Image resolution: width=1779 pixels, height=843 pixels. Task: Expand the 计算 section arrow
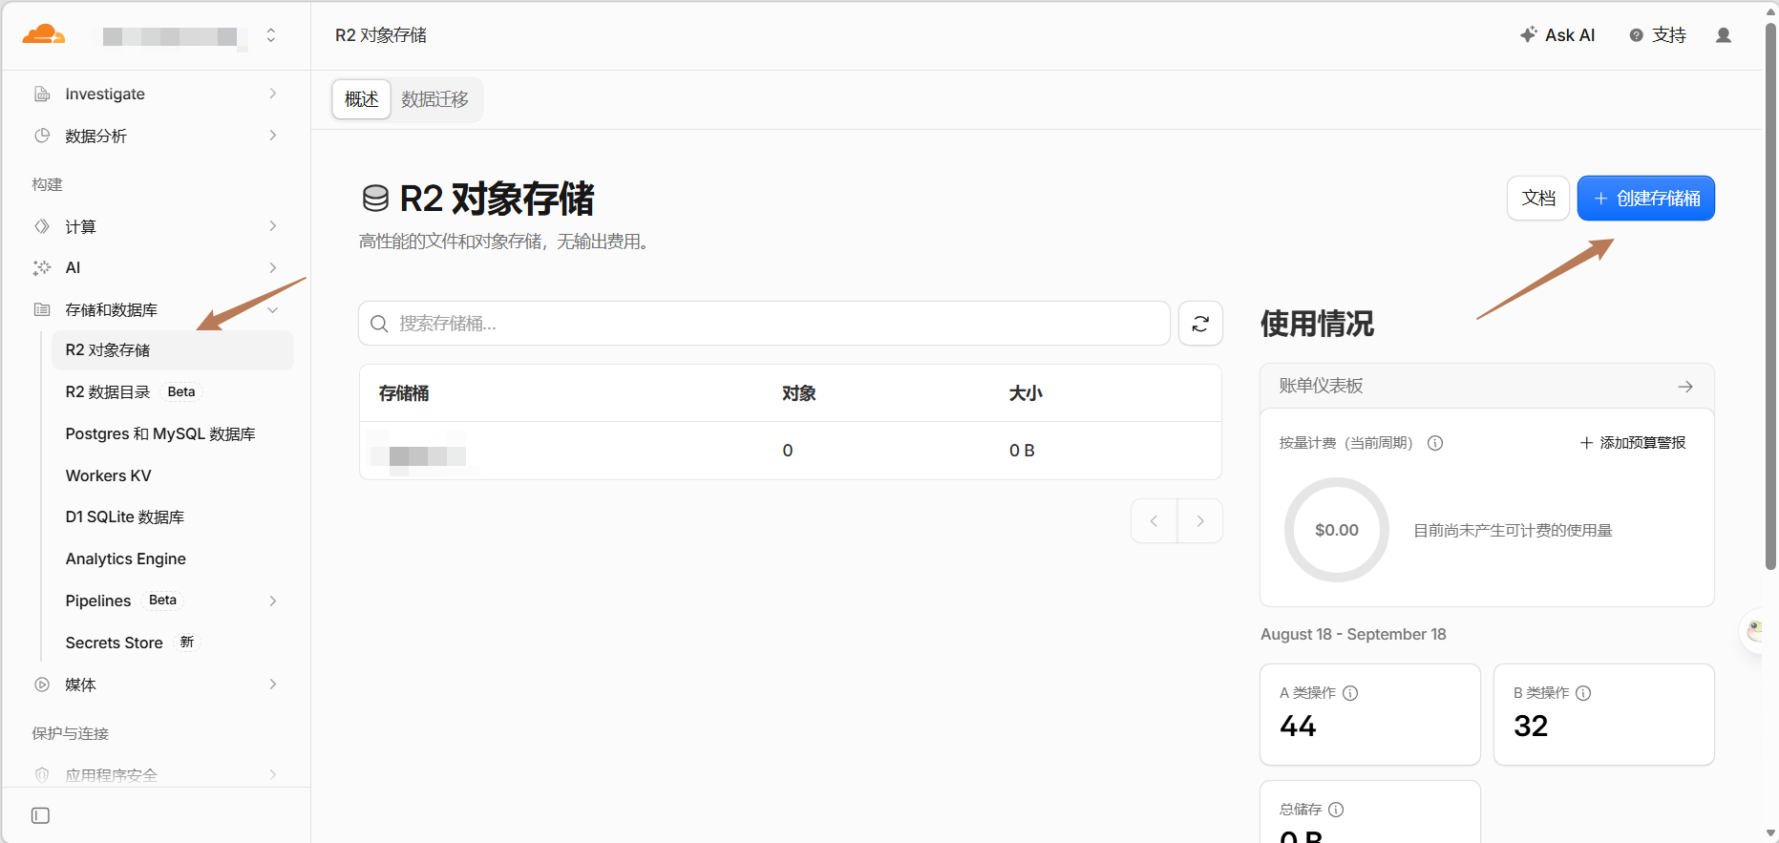point(273,226)
